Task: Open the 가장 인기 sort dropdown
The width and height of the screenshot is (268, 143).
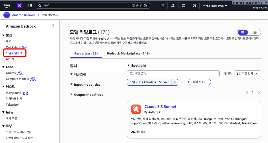Action: pyautogui.click(x=247, y=73)
